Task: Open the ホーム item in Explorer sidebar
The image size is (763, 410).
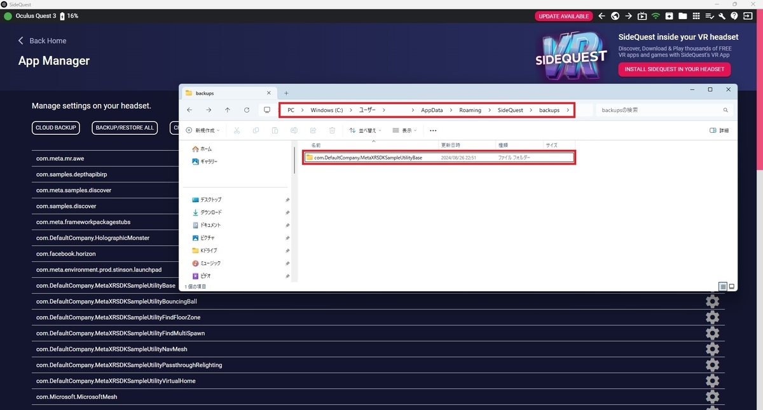Action: (x=202, y=149)
